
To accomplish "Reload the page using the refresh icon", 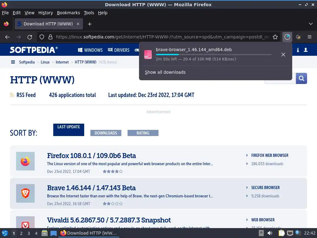I will click(30, 37).
